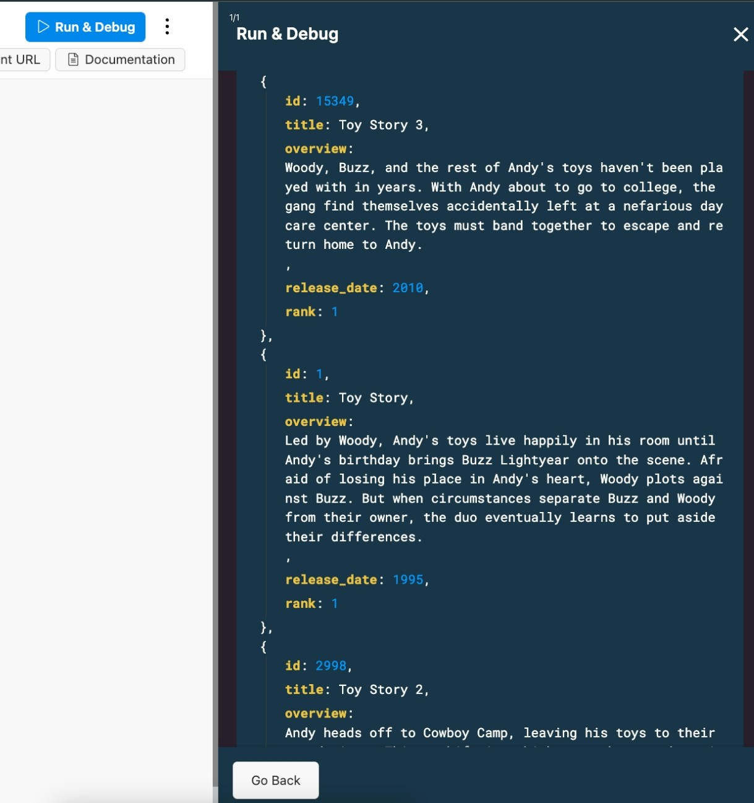Click the overview text beginning Woody, Buzz

pos(504,206)
